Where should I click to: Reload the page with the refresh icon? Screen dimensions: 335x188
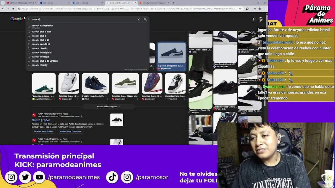(13, 9)
